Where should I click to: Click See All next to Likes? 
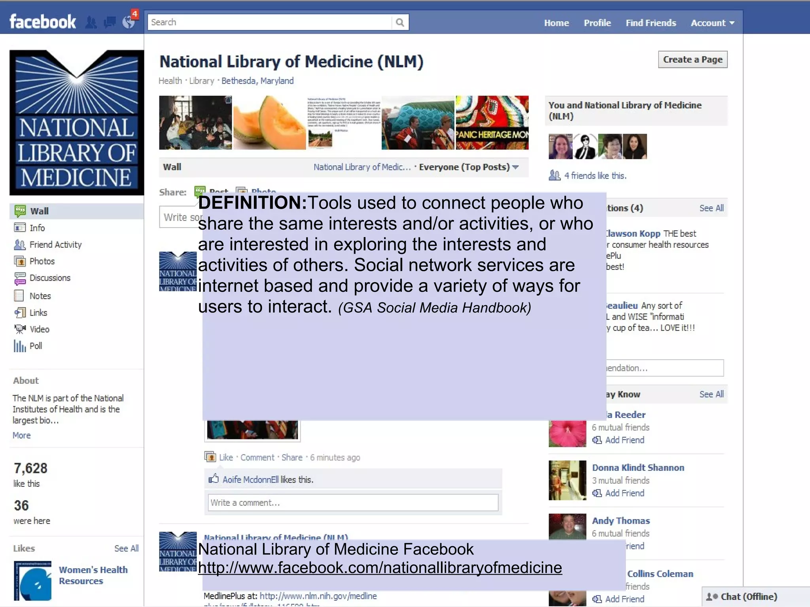tap(126, 548)
